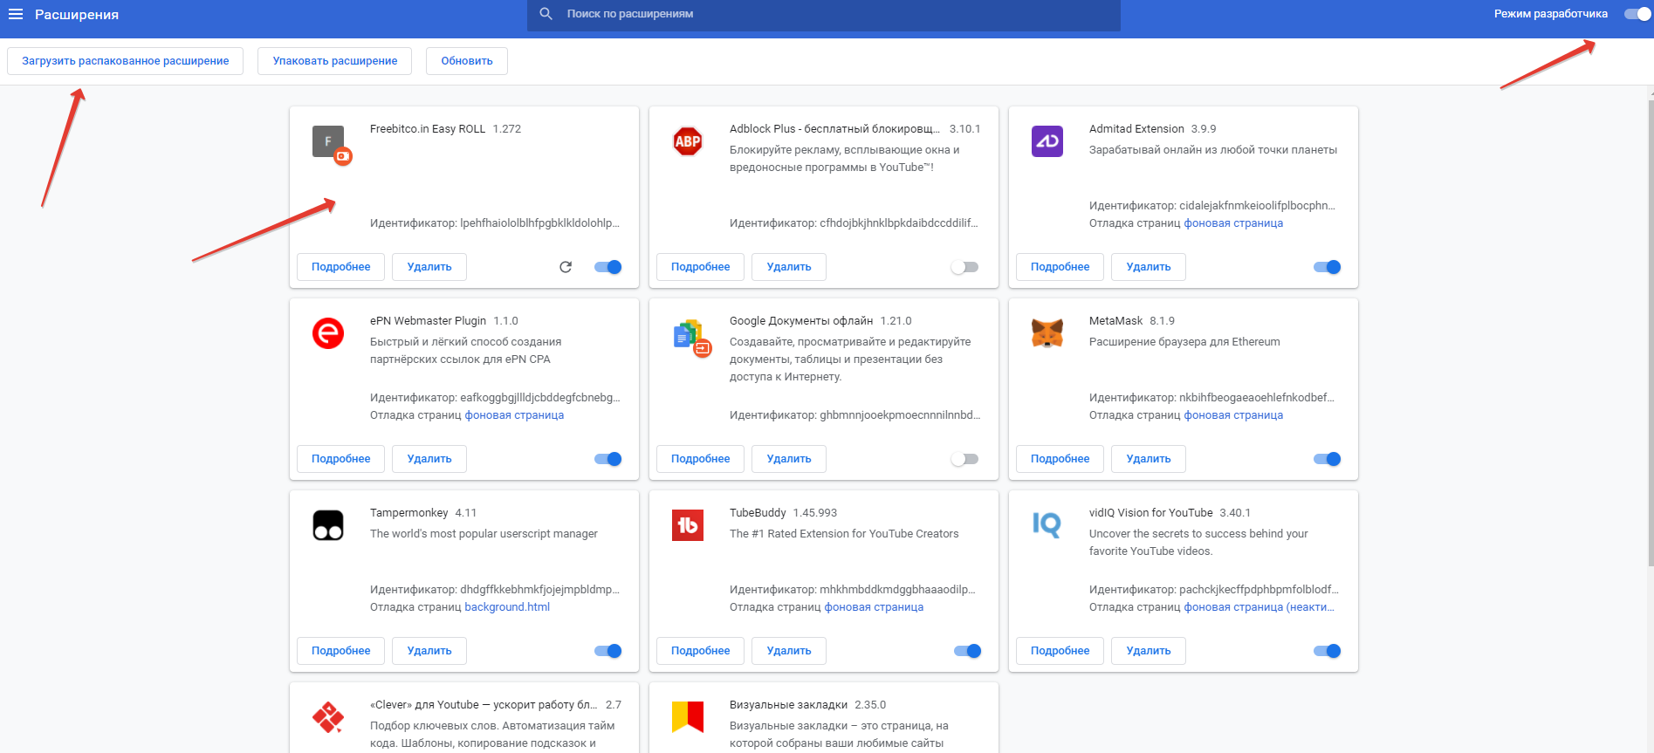1654x753 pixels.
Task: Click the Tampermonkey extension name
Action: [x=408, y=513]
